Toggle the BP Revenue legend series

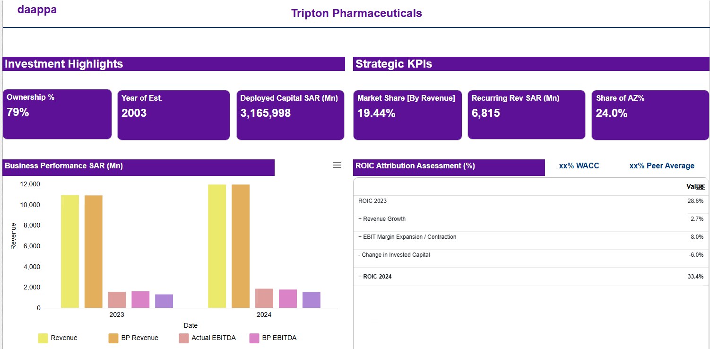pos(133,338)
